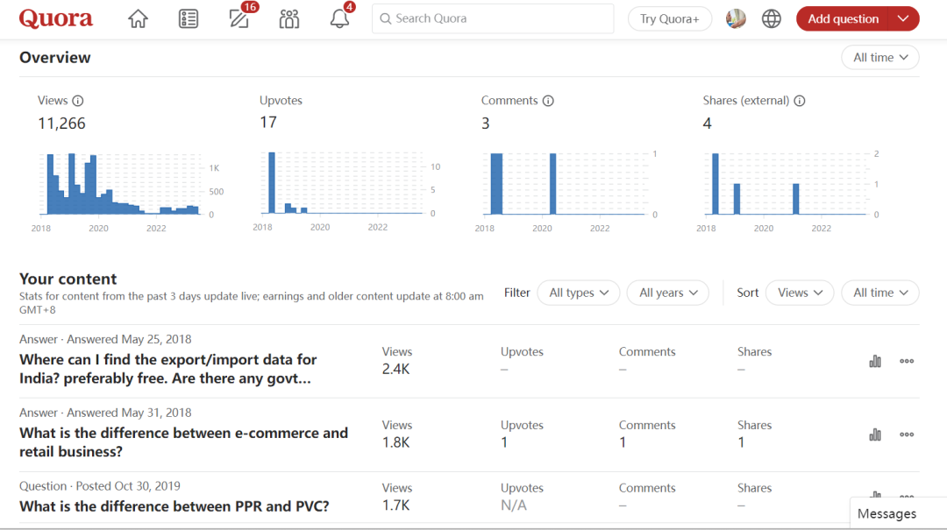This screenshot has height=530, width=947.
Task: Open the e-commerce and retail business answer
Action: (183, 442)
